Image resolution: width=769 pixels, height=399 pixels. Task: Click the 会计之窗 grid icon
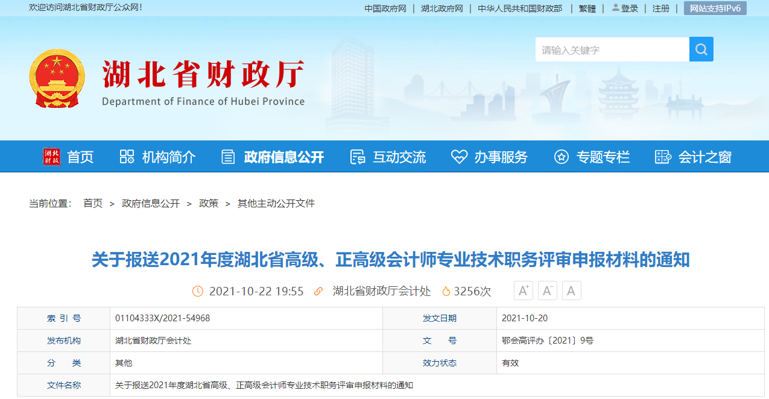coord(662,156)
